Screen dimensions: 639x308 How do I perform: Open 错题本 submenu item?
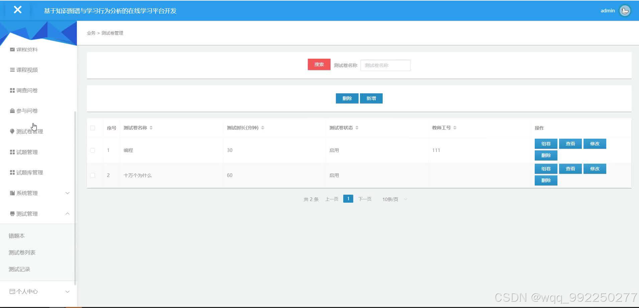17,236
